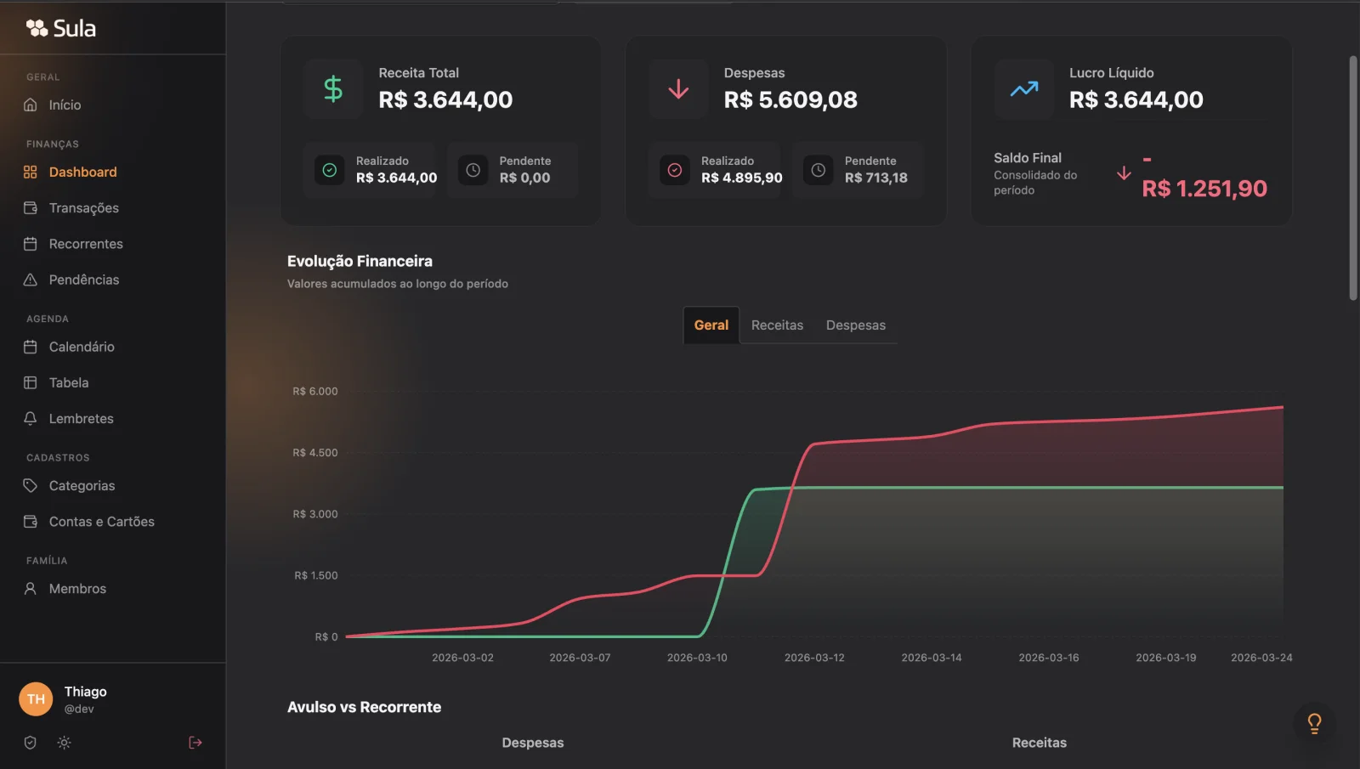Switch to the Despesas chart tab
Viewport: 1360px width, 769px height.
(856, 325)
